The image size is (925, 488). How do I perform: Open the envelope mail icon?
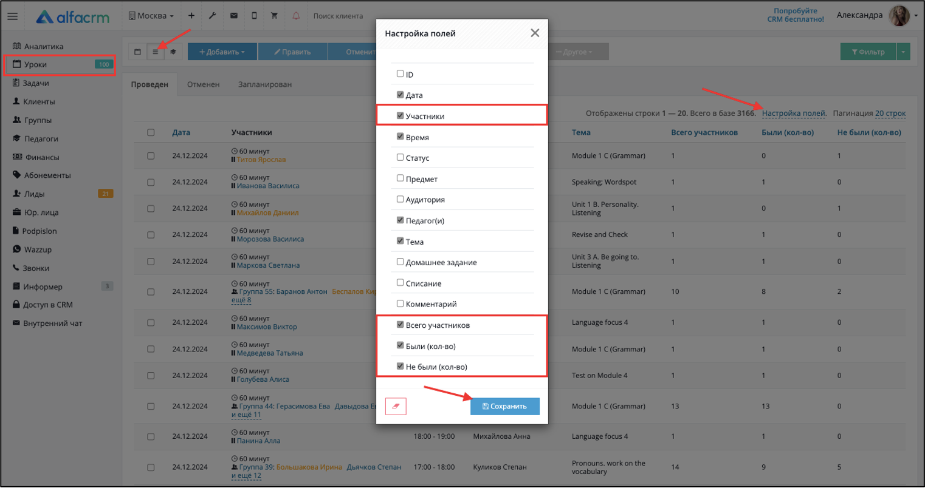click(233, 16)
